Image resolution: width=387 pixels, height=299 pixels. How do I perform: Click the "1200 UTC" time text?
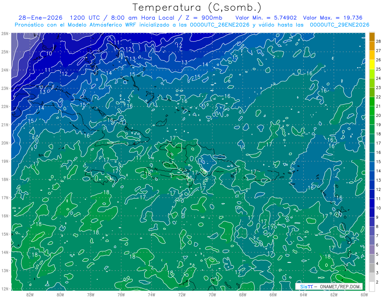point(85,18)
